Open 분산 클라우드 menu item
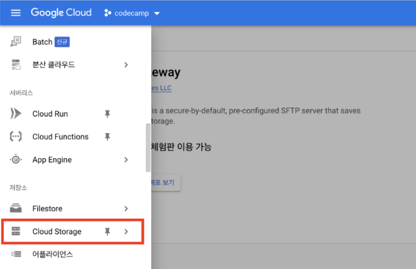 (x=54, y=65)
